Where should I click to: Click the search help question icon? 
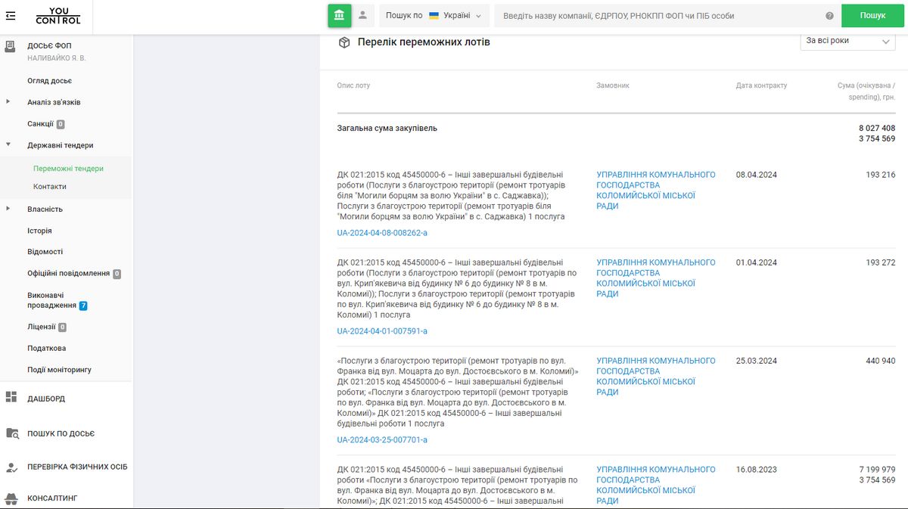[x=829, y=16]
